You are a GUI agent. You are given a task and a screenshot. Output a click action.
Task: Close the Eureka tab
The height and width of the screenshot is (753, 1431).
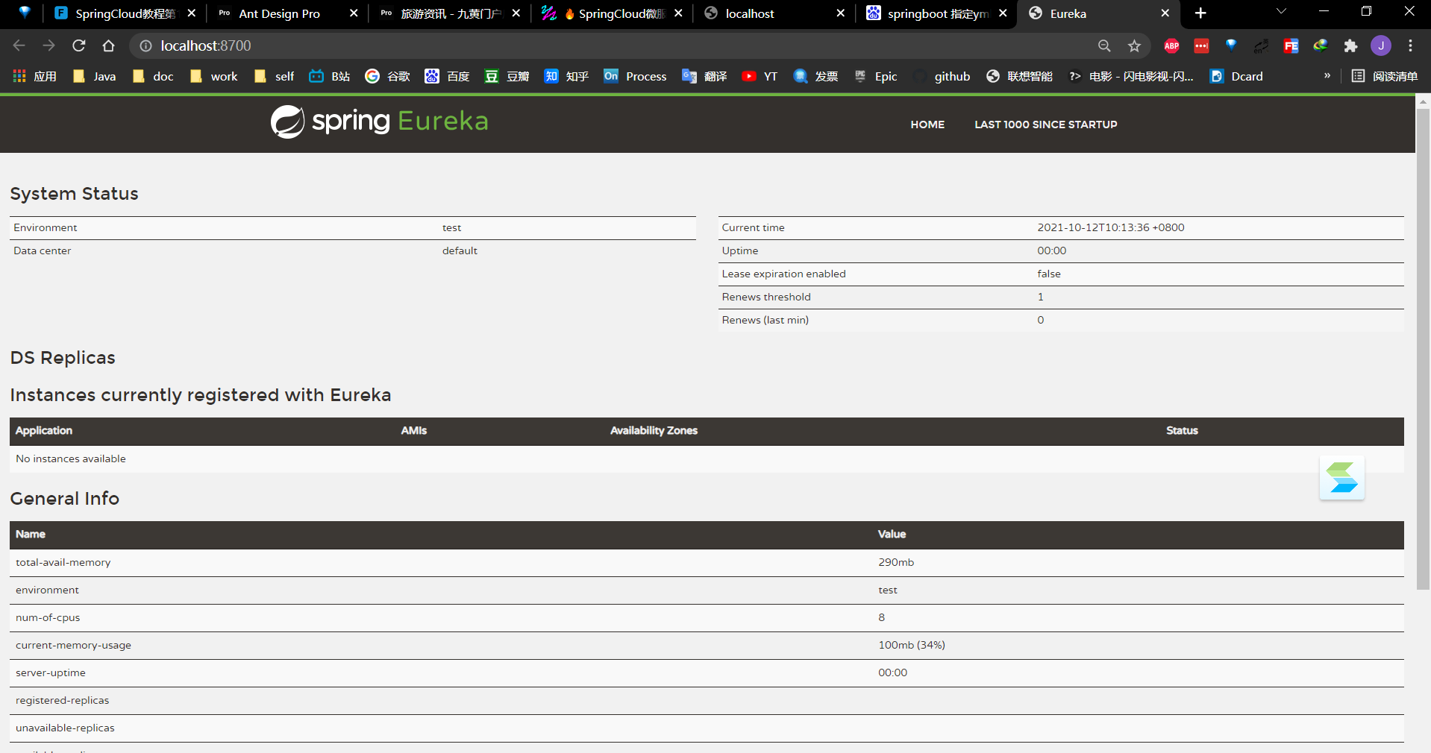coord(1165,13)
